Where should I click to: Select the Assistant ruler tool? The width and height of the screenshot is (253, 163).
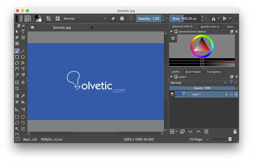click(x=17, y=110)
